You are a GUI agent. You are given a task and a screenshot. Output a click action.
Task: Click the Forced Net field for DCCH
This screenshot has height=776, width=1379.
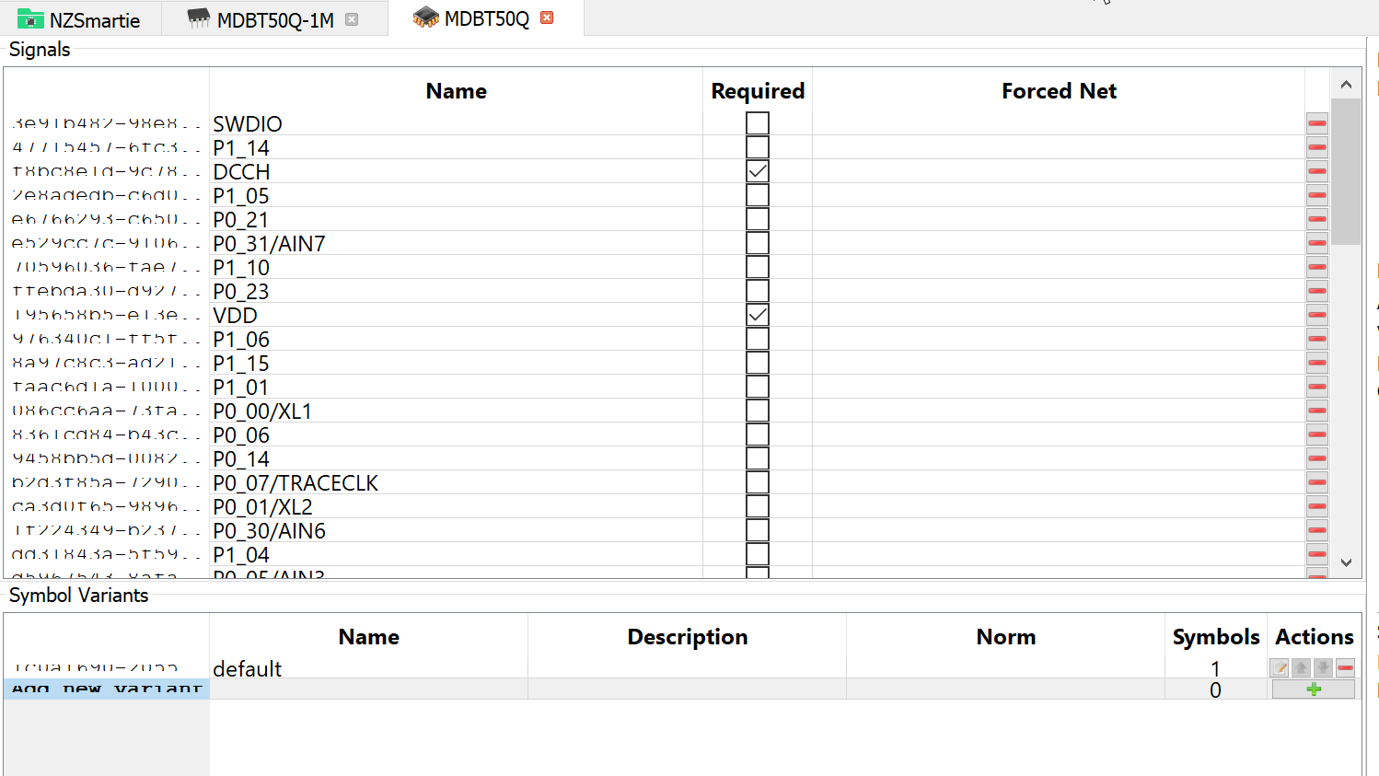tap(1059, 171)
